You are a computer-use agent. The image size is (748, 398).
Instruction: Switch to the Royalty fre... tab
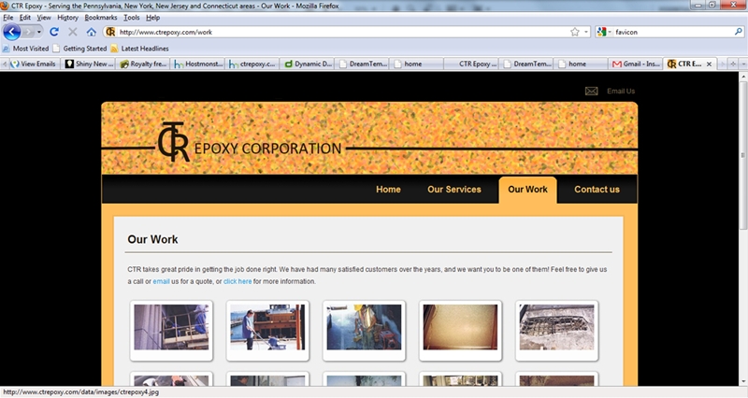pos(143,64)
